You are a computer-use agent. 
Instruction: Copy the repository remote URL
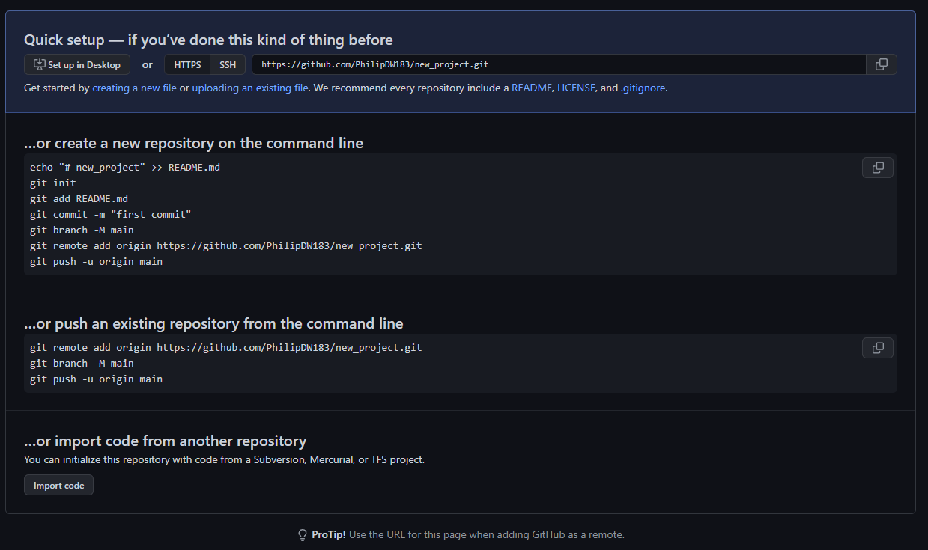pyautogui.click(x=881, y=64)
